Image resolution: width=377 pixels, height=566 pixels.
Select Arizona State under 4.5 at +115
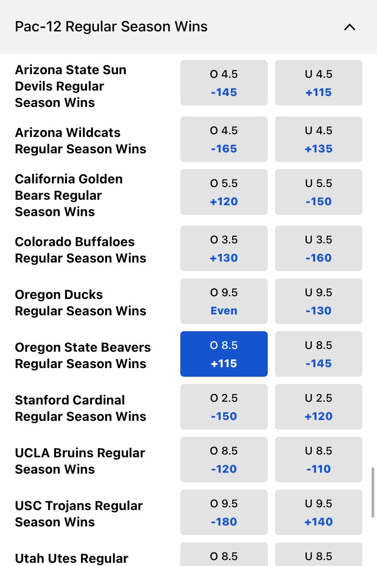coord(318,83)
